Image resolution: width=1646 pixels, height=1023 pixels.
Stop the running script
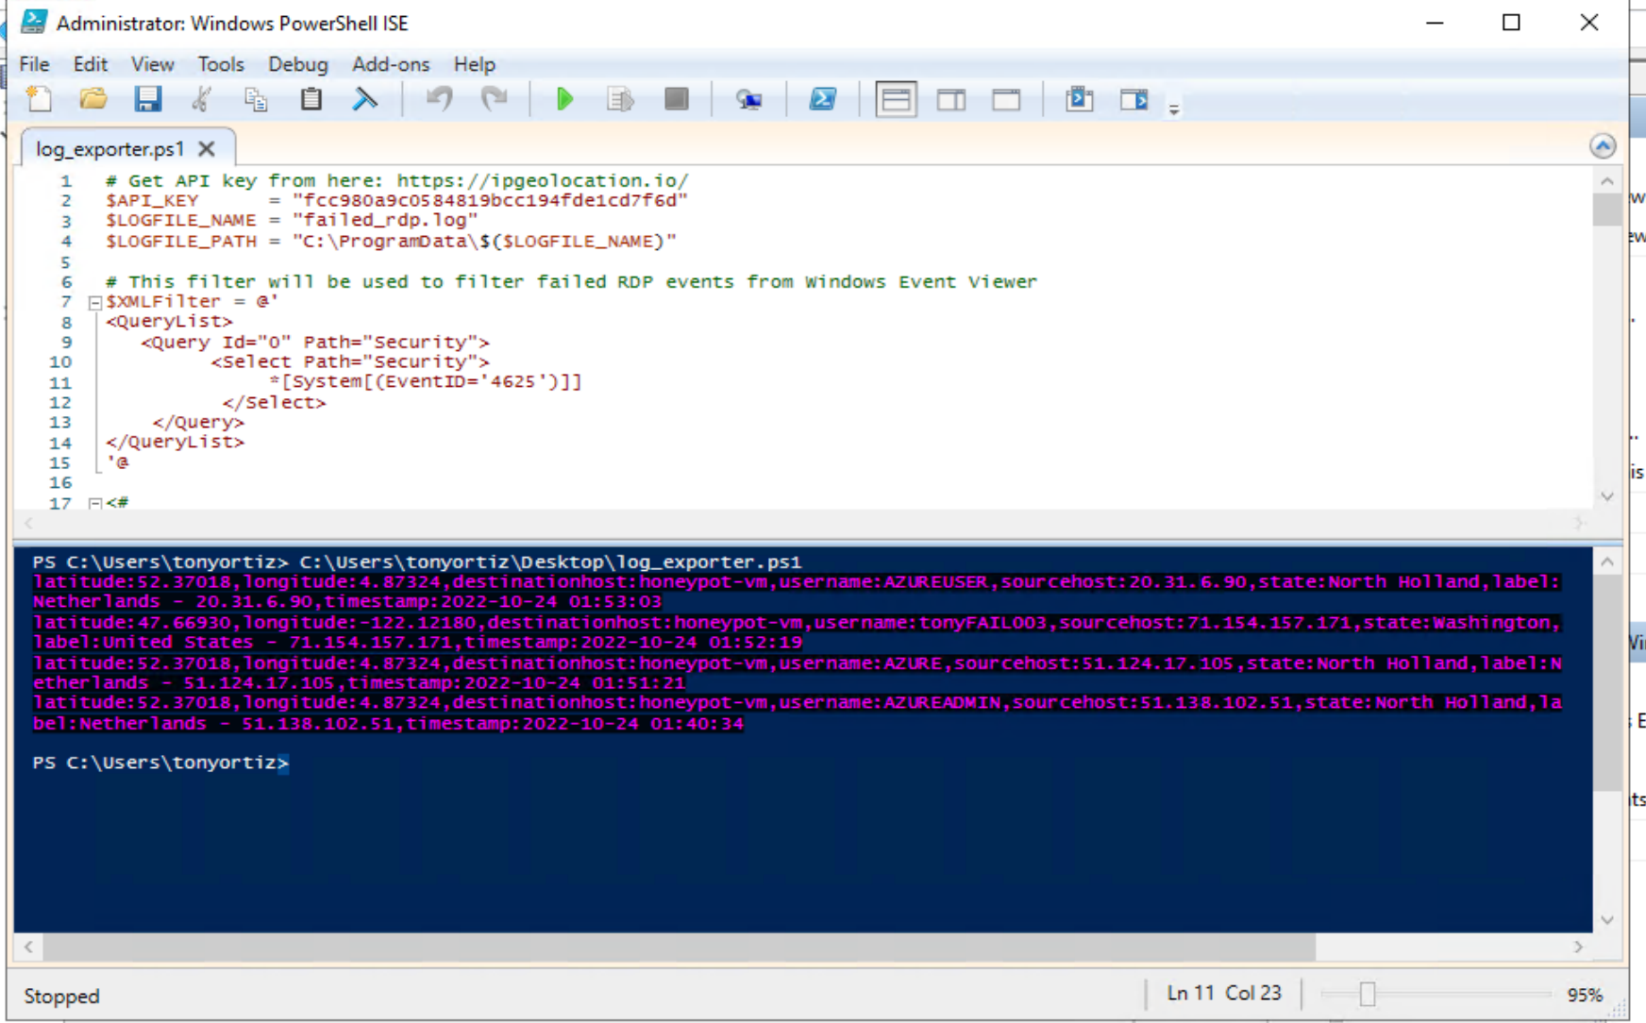tap(676, 98)
